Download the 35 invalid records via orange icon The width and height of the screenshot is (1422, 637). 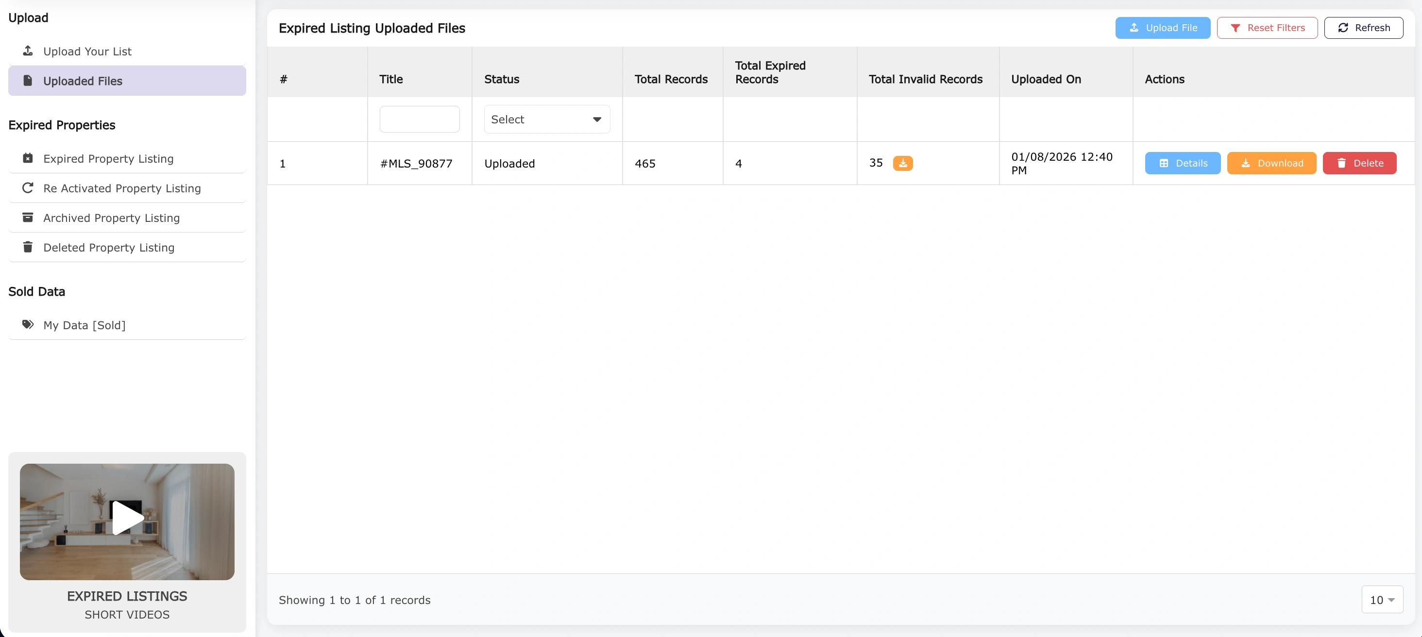pyautogui.click(x=903, y=163)
